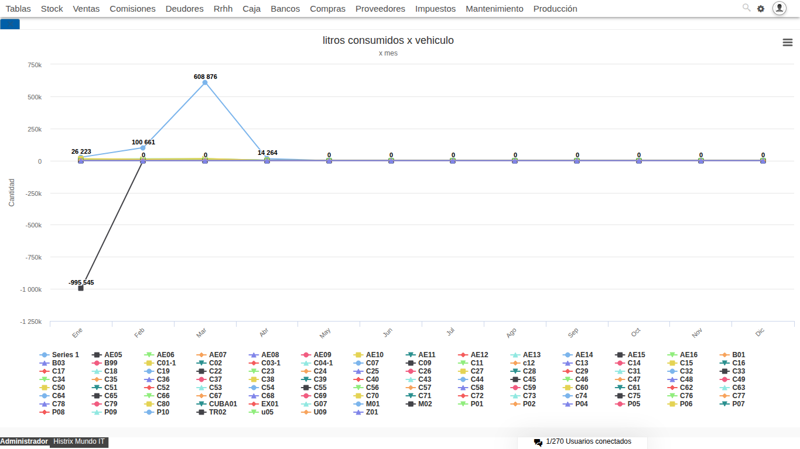
Task: Click the search magnifier icon
Action: [746, 8]
